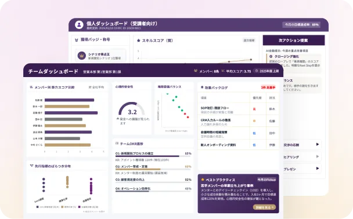The width and height of the screenshot is (353, 219).
Task: Click the chip right of スキルスコア heading
Action: [248, 41]
